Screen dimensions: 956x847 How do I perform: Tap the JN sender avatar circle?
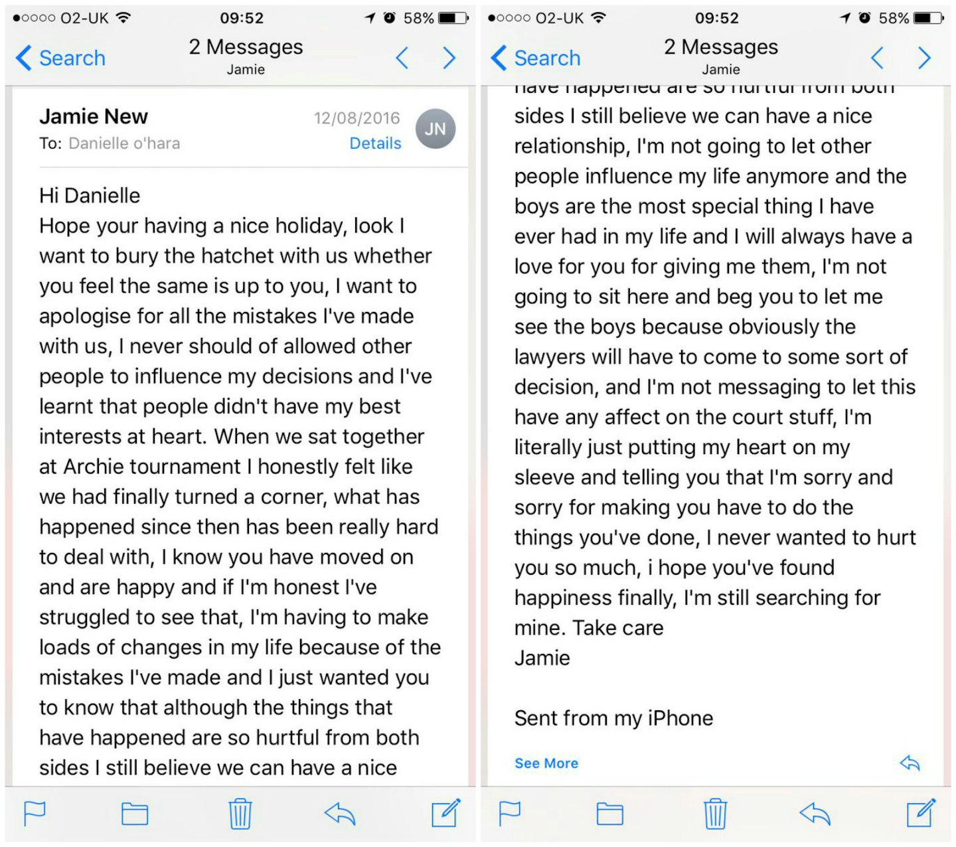[436, 129]
